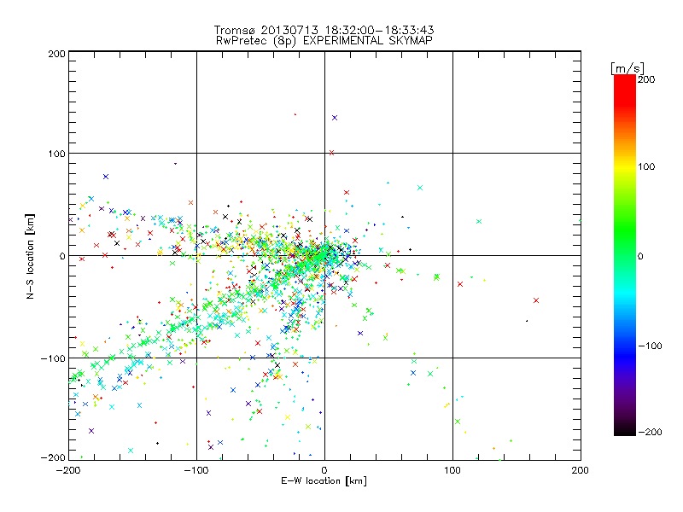Click the x-axis tick label '200'
The image size is (683, 512).
click(581, 470)
